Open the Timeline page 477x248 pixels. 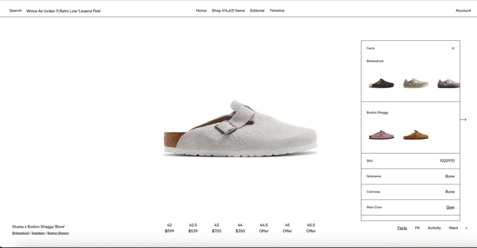277,11
